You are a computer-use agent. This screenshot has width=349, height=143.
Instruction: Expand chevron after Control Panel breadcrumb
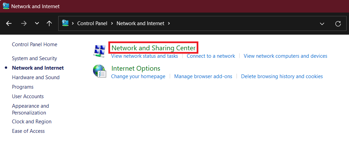click(112, 23)
